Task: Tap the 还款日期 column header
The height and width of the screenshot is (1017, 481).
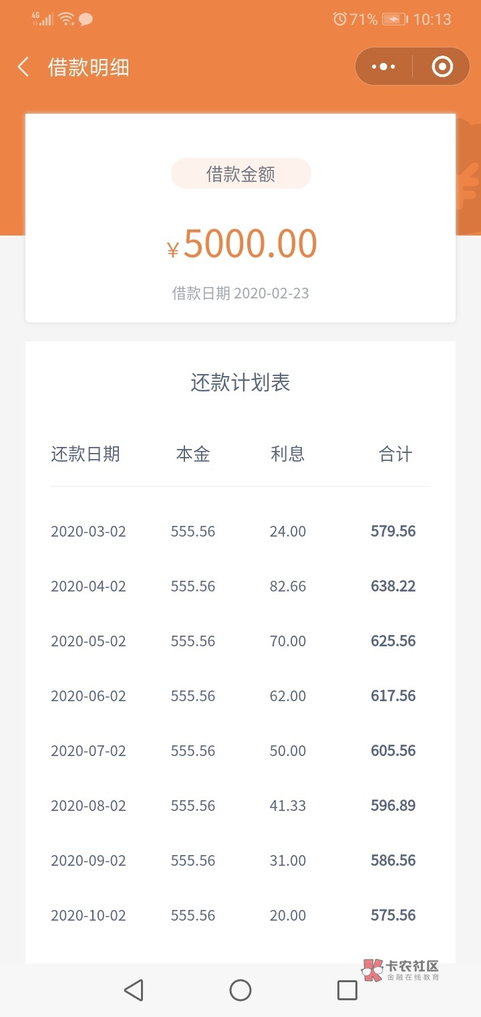Action: tap(86, 454)
